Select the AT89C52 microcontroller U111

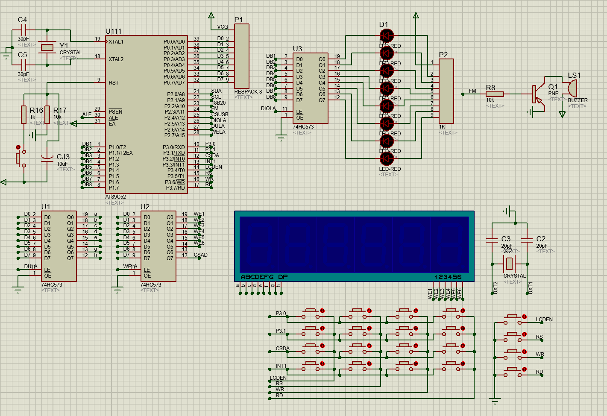146,114
